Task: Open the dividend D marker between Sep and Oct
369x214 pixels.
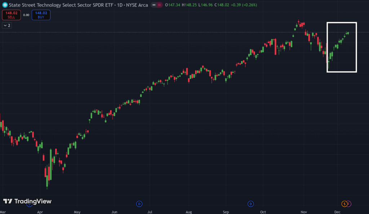Action: (251, 204)
